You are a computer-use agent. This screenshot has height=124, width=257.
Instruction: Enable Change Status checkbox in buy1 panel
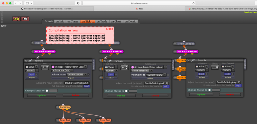(47, 91)
